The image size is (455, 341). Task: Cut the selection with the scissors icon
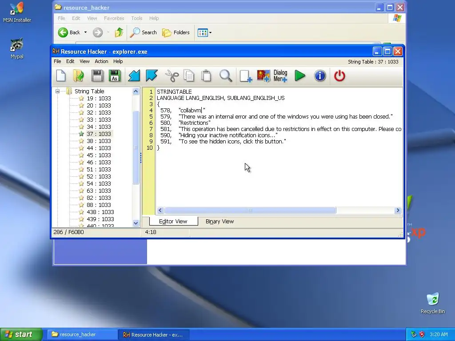[172, 76]
